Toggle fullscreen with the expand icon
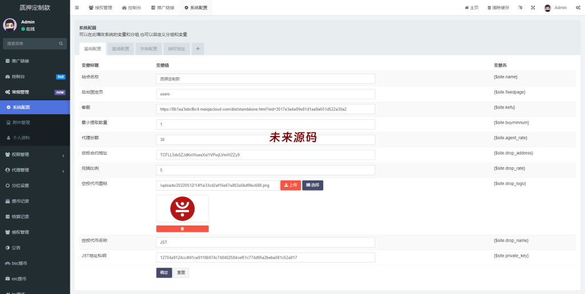Viewport: 585px width, 294px height. tap(533, 7)
